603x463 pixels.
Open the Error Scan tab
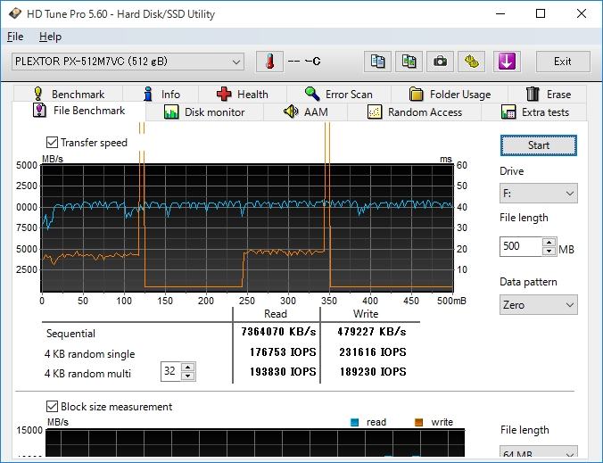coord(338,94)
